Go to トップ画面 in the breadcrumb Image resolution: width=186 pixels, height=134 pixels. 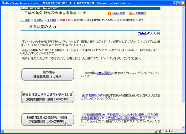point(25,20)
